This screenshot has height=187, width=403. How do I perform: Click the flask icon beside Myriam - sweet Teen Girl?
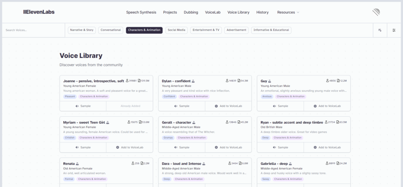click(x=108, y=123)
